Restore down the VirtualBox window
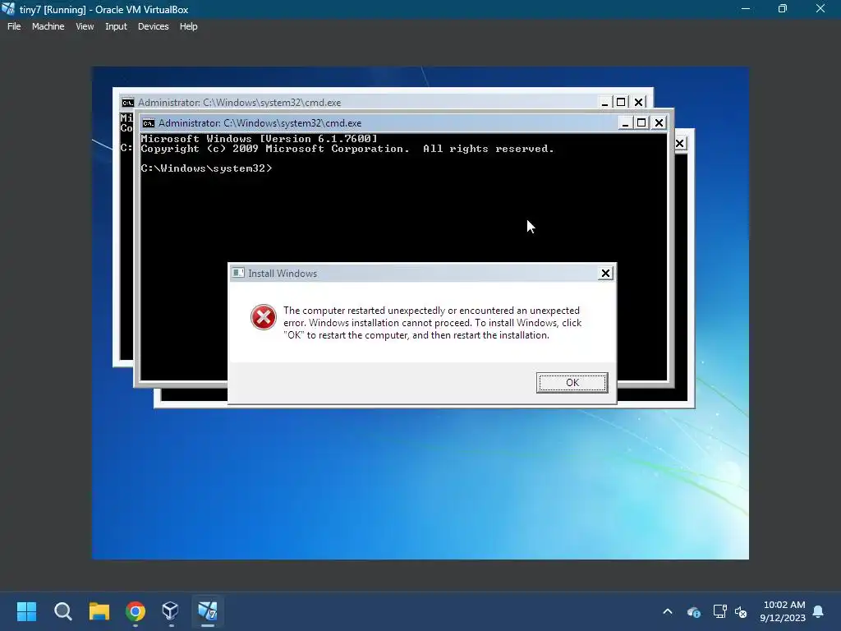This screenshot has height=631, width=841. (783, 9)
